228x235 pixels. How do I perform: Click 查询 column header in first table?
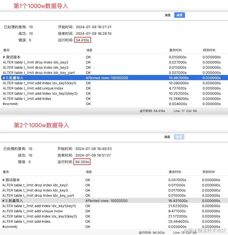[x=6, y=50]
